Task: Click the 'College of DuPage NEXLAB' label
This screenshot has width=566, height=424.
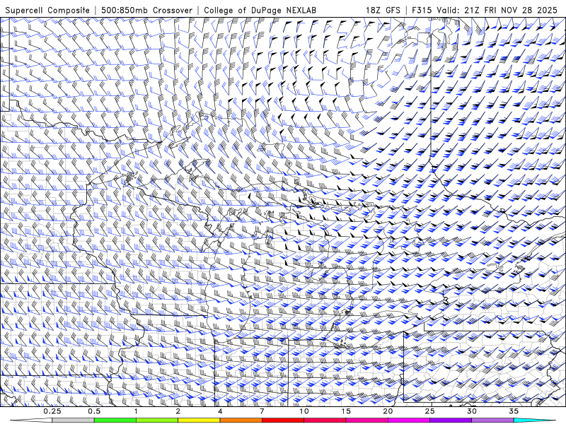Action: tap(260, 11)
